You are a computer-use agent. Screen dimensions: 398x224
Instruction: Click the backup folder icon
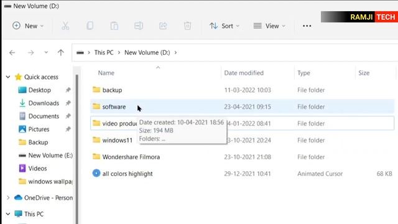96,90
